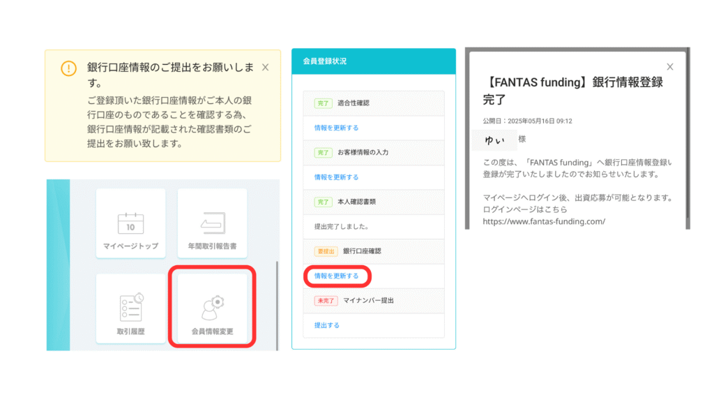
Task: Click the 完了 badge next to お客様情報の入力
Action: click(323, 153)
